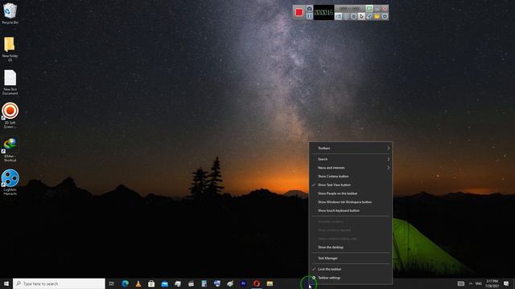Open the recorder pencil drawing tool
The height and width of the screenshot is (289, 515).
click(369, 16)
